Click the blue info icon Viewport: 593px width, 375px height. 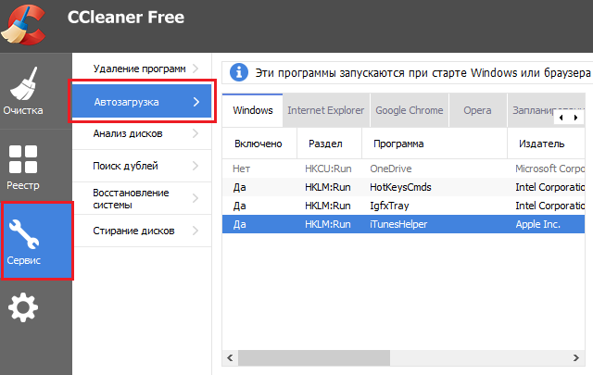click(x=239, y=72)
